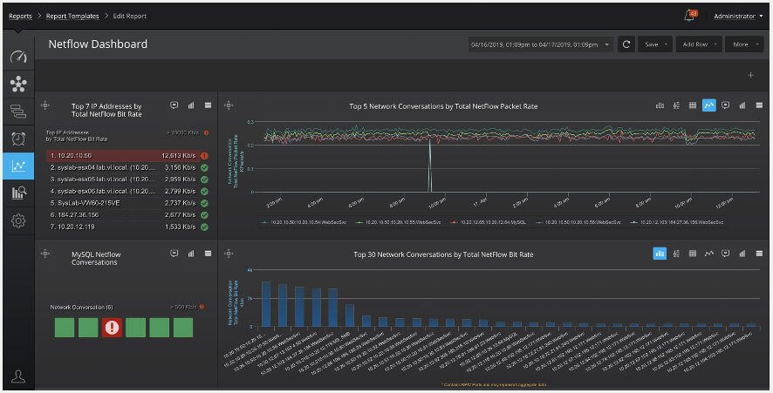Viewport: 773px width, 393px height.
Task: Click the spike on the Top 5 line chart
Action: tap(429, 165)
